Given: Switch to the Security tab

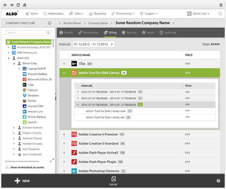Looking at the screenshot, I should pyautogui.click(x=129, y=32).
